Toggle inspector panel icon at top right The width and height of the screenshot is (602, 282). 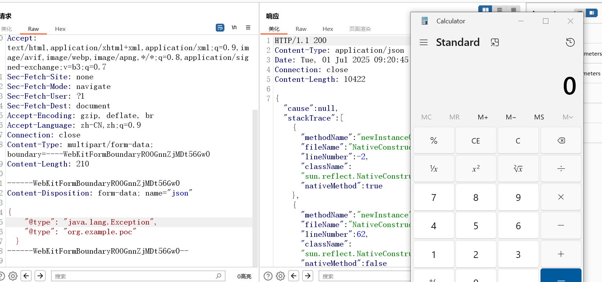click(x=592, y=13)
